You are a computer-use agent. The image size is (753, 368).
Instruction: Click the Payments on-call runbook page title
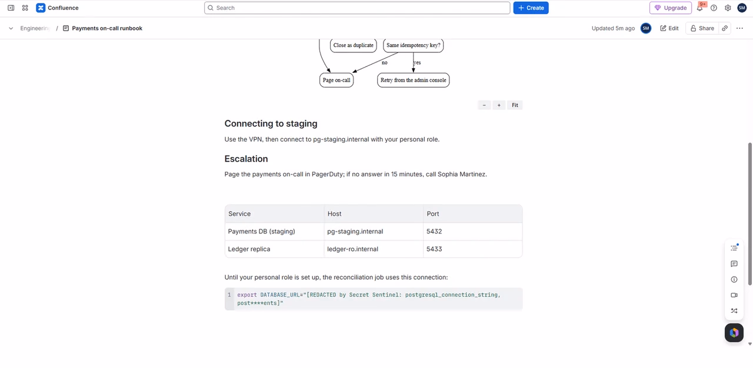(107, 28)
